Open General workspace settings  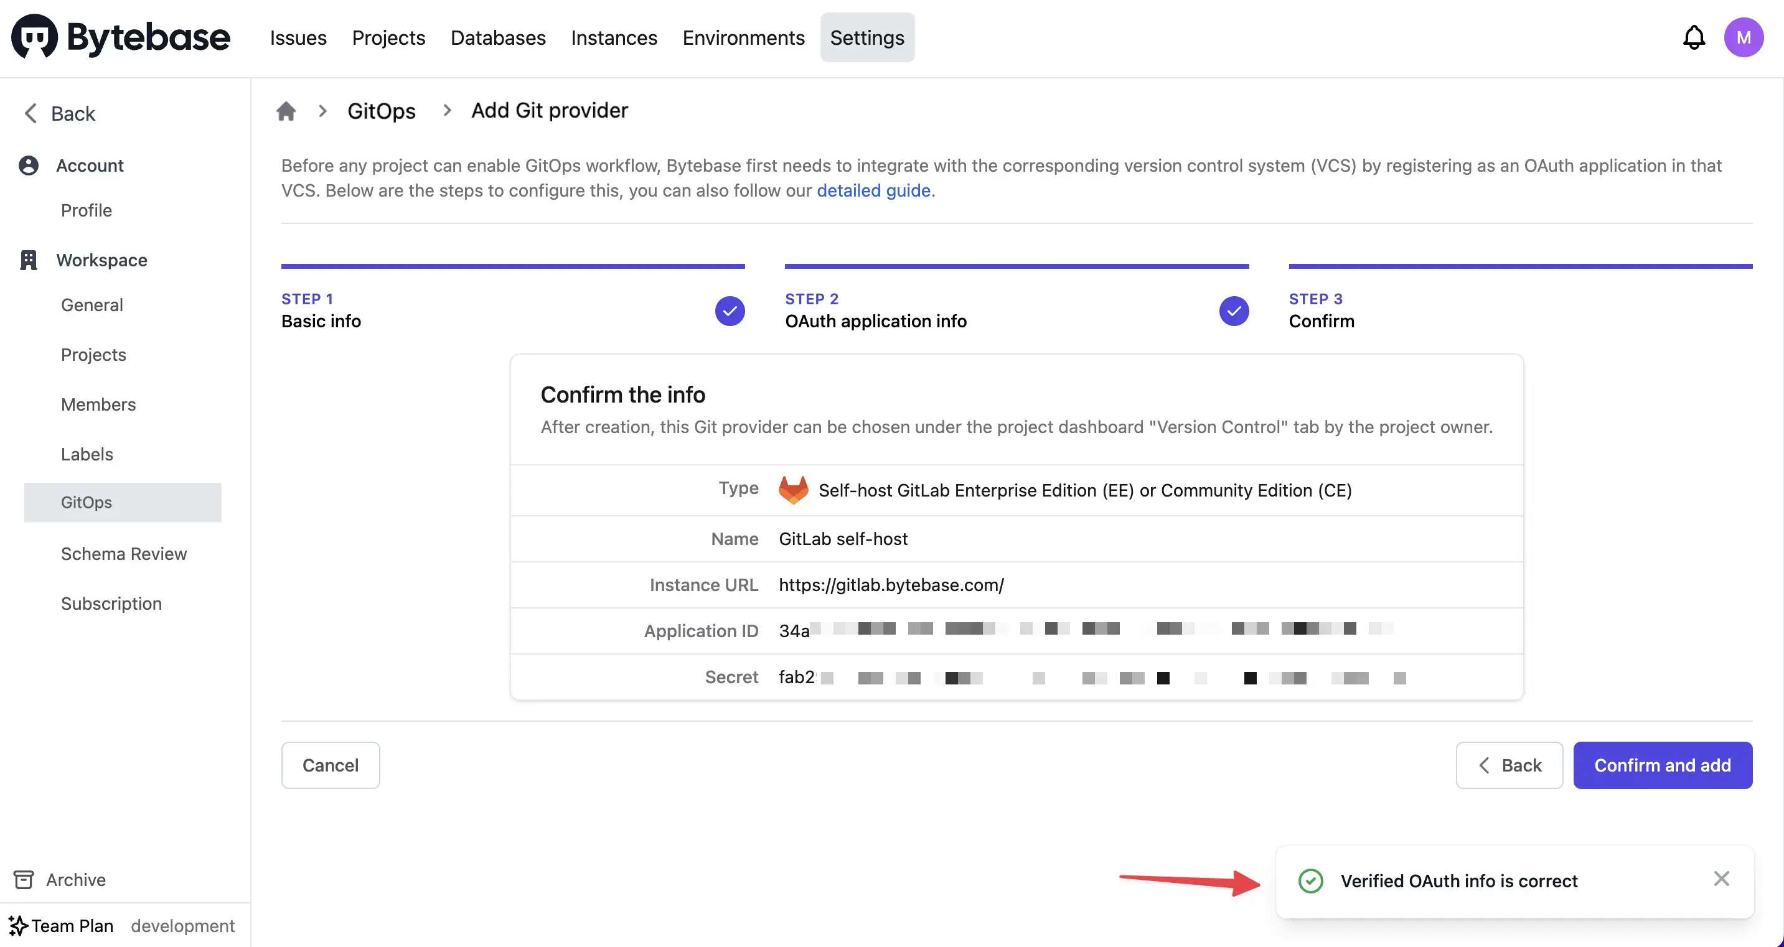[92, 305]
